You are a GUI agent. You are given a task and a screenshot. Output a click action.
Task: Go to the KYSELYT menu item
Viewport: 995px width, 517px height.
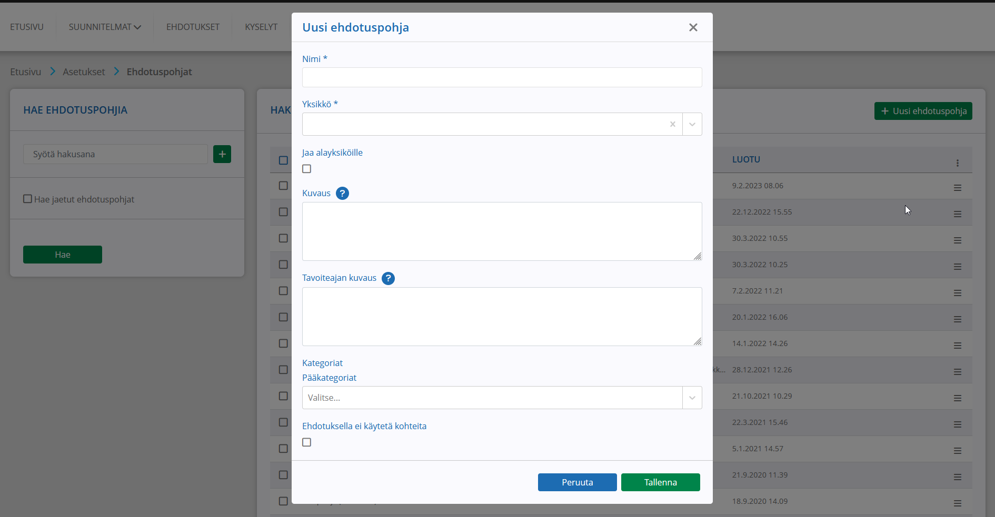tap(261, 27)
